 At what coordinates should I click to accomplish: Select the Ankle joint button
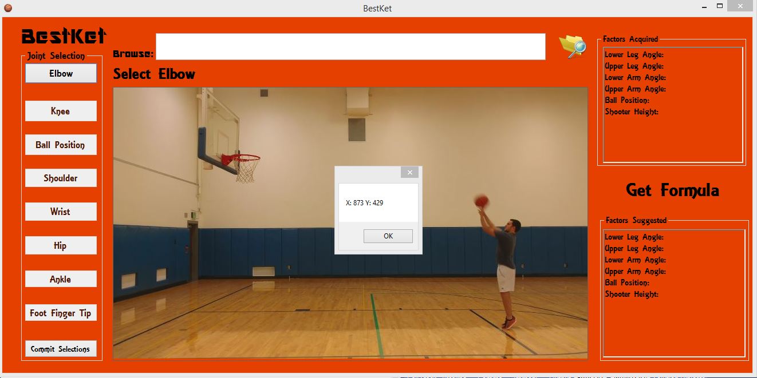(61, 279)
